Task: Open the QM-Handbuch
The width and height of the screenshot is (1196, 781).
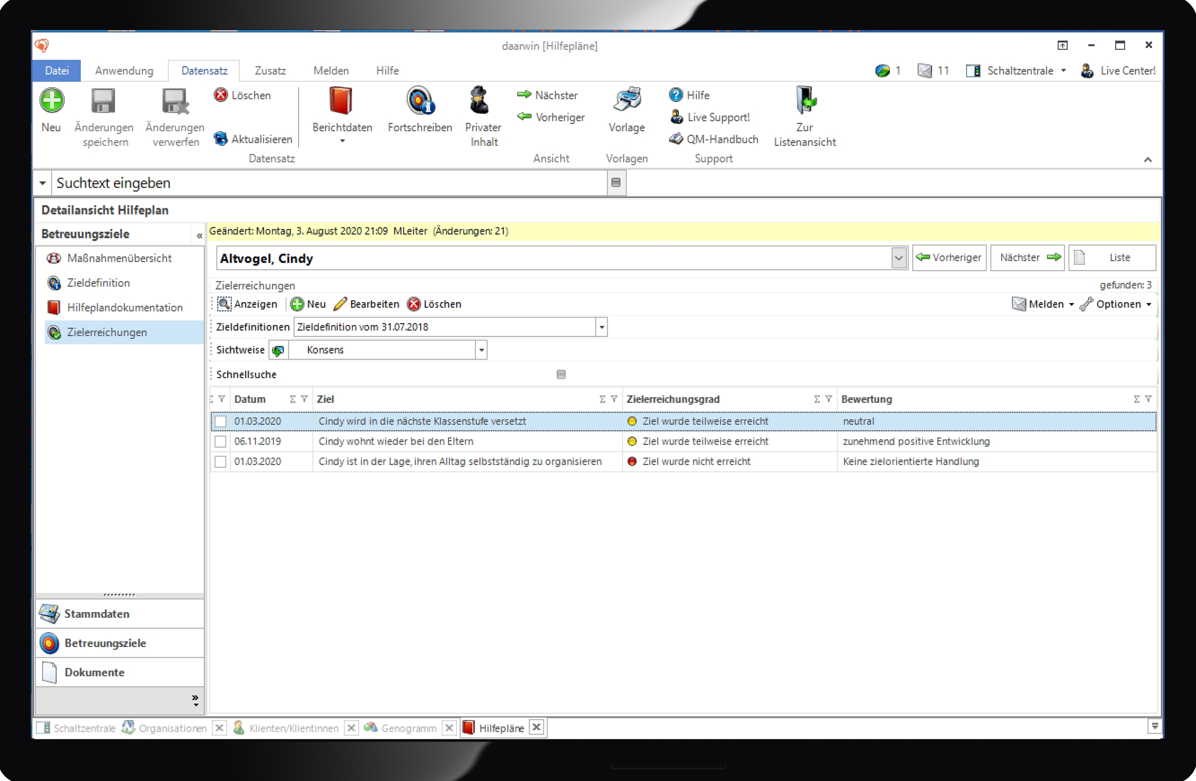Action: coord(714,139)
